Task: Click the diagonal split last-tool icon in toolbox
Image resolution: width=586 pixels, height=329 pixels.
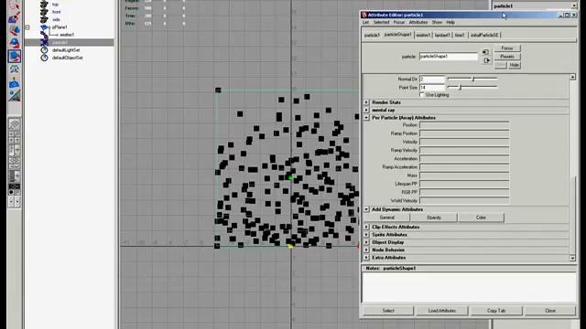Action: [x=15, y=95]
